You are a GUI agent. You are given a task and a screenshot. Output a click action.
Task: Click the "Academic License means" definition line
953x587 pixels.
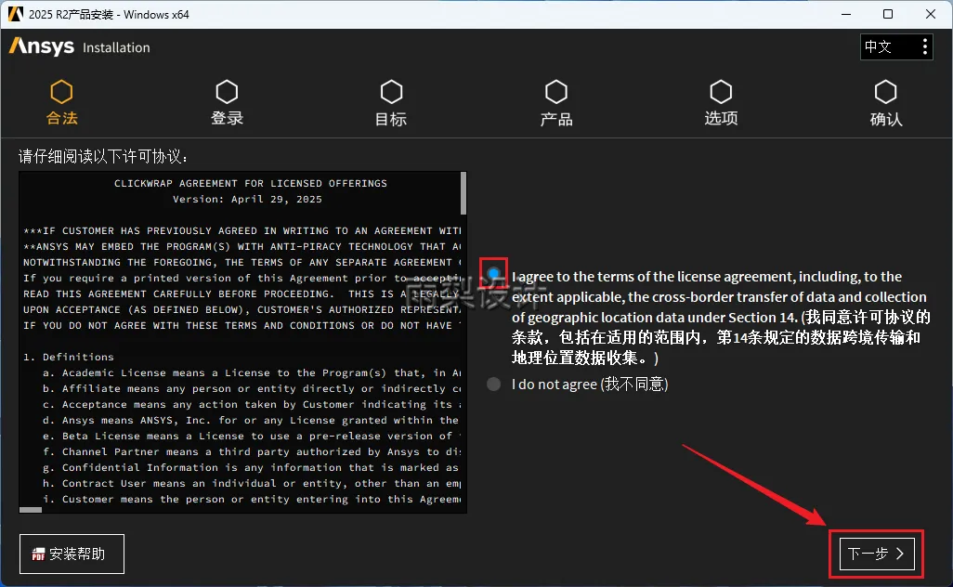pyautogui.click(x=253, y=372)
